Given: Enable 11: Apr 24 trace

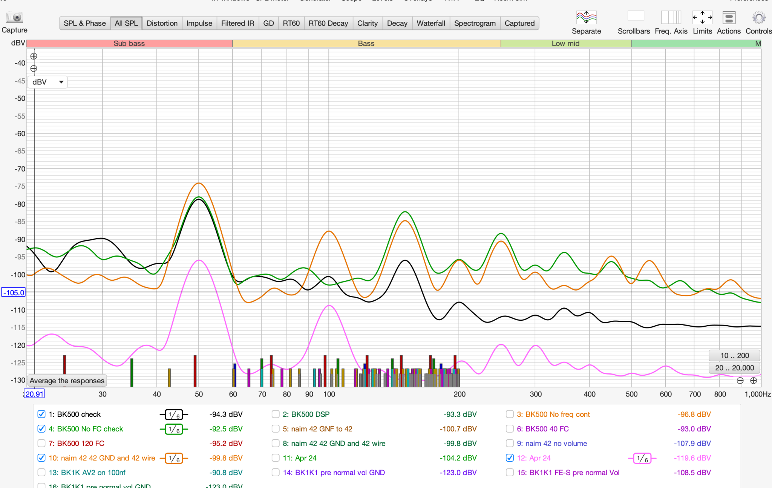Looking at the screenshot, I should tap(276, 458).
